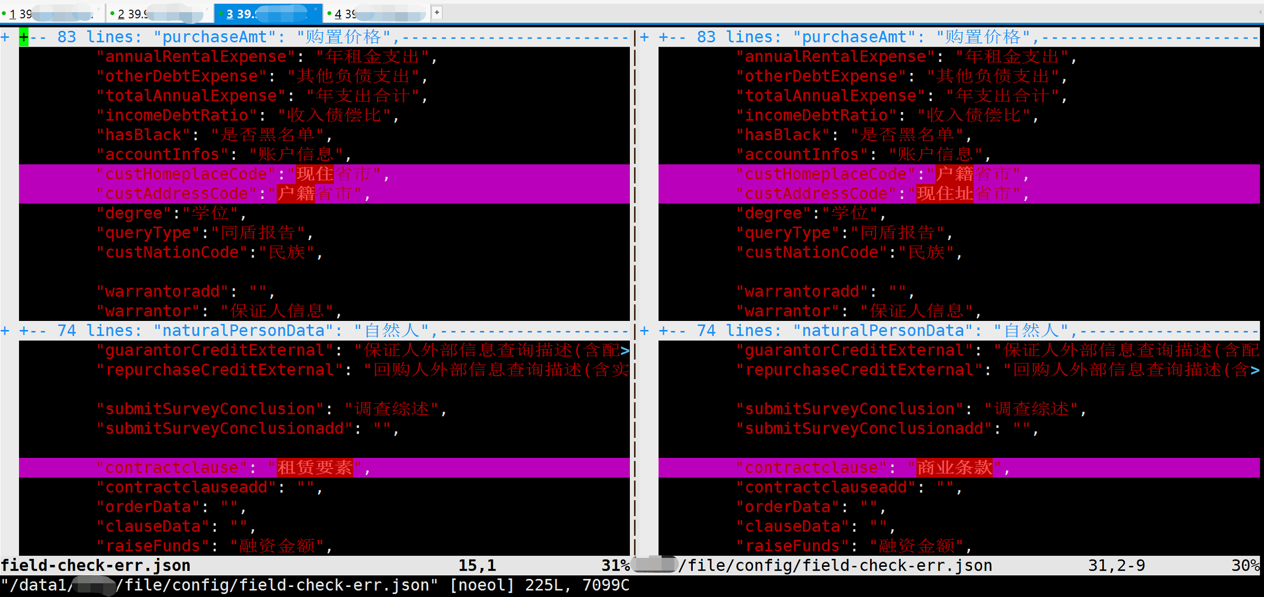Image resolution: width=1264 pixels, height=597 pixels.
Task: Click highlighted 现住址 text in right pane
Action: coord(945,194)
